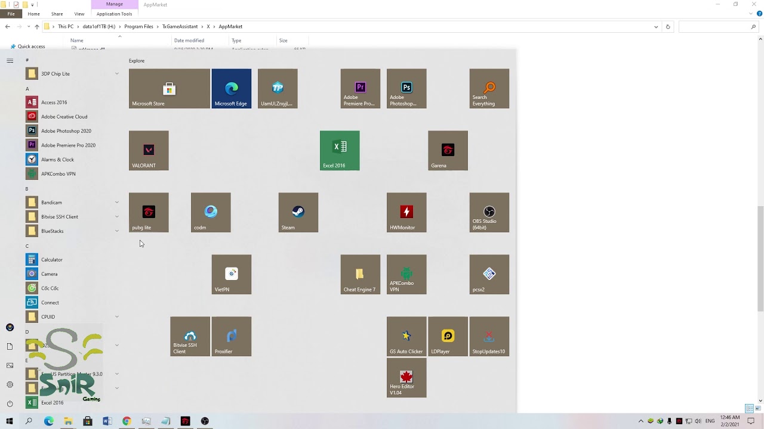Viewport: 764px width, 429px height.
Task: Open taskbar search
Action: pyautogui.click(x=29, y=421)
